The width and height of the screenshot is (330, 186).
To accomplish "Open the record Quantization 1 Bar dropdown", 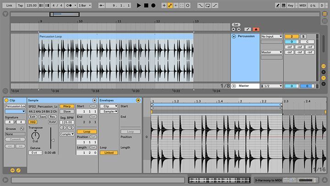I will point(85,6).
